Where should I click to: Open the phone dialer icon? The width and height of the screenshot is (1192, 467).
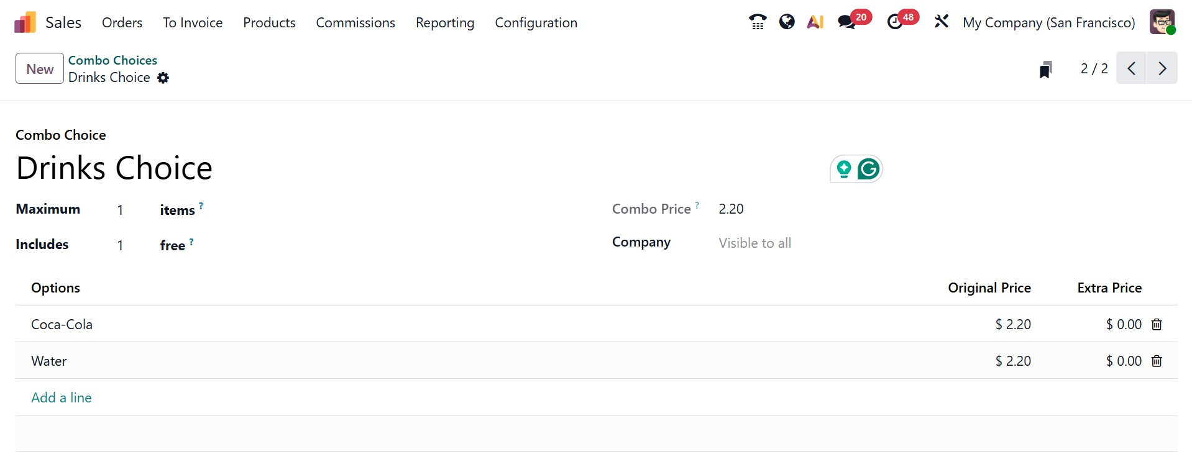(x=757, y=22)
